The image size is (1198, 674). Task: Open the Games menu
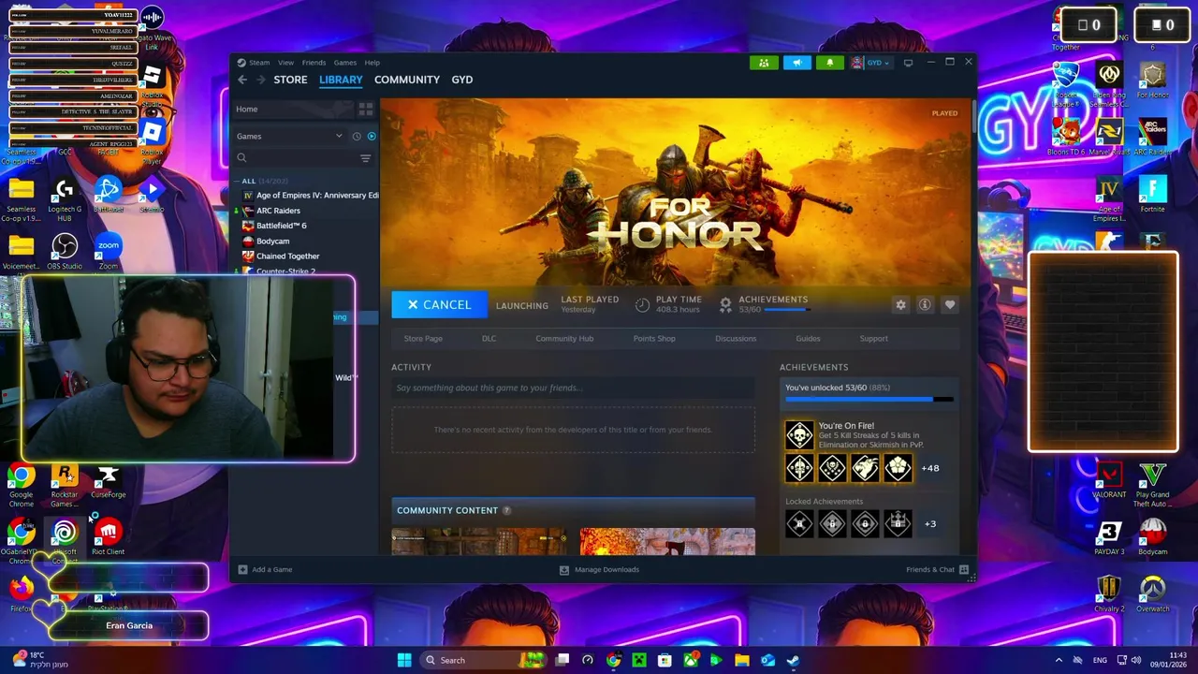click(344, 63)
